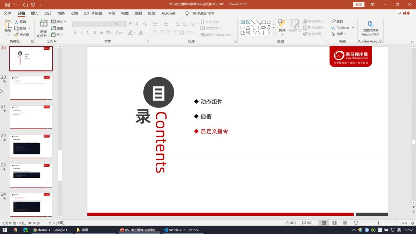416x234 pixels.
Task: Open font name combo box
Action: click(x=92, y=24)
